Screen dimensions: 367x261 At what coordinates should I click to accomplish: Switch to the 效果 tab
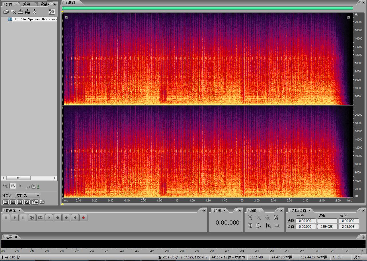pyautogui.click(x=26, y=4)
